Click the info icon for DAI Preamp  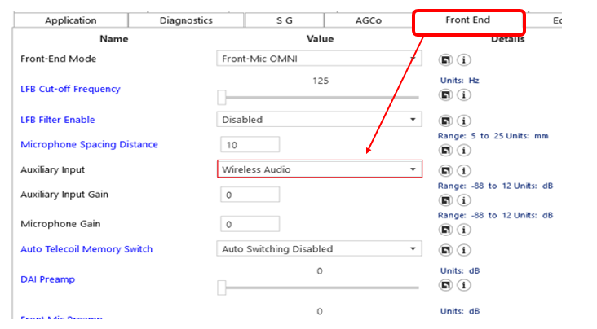(463, 284)
